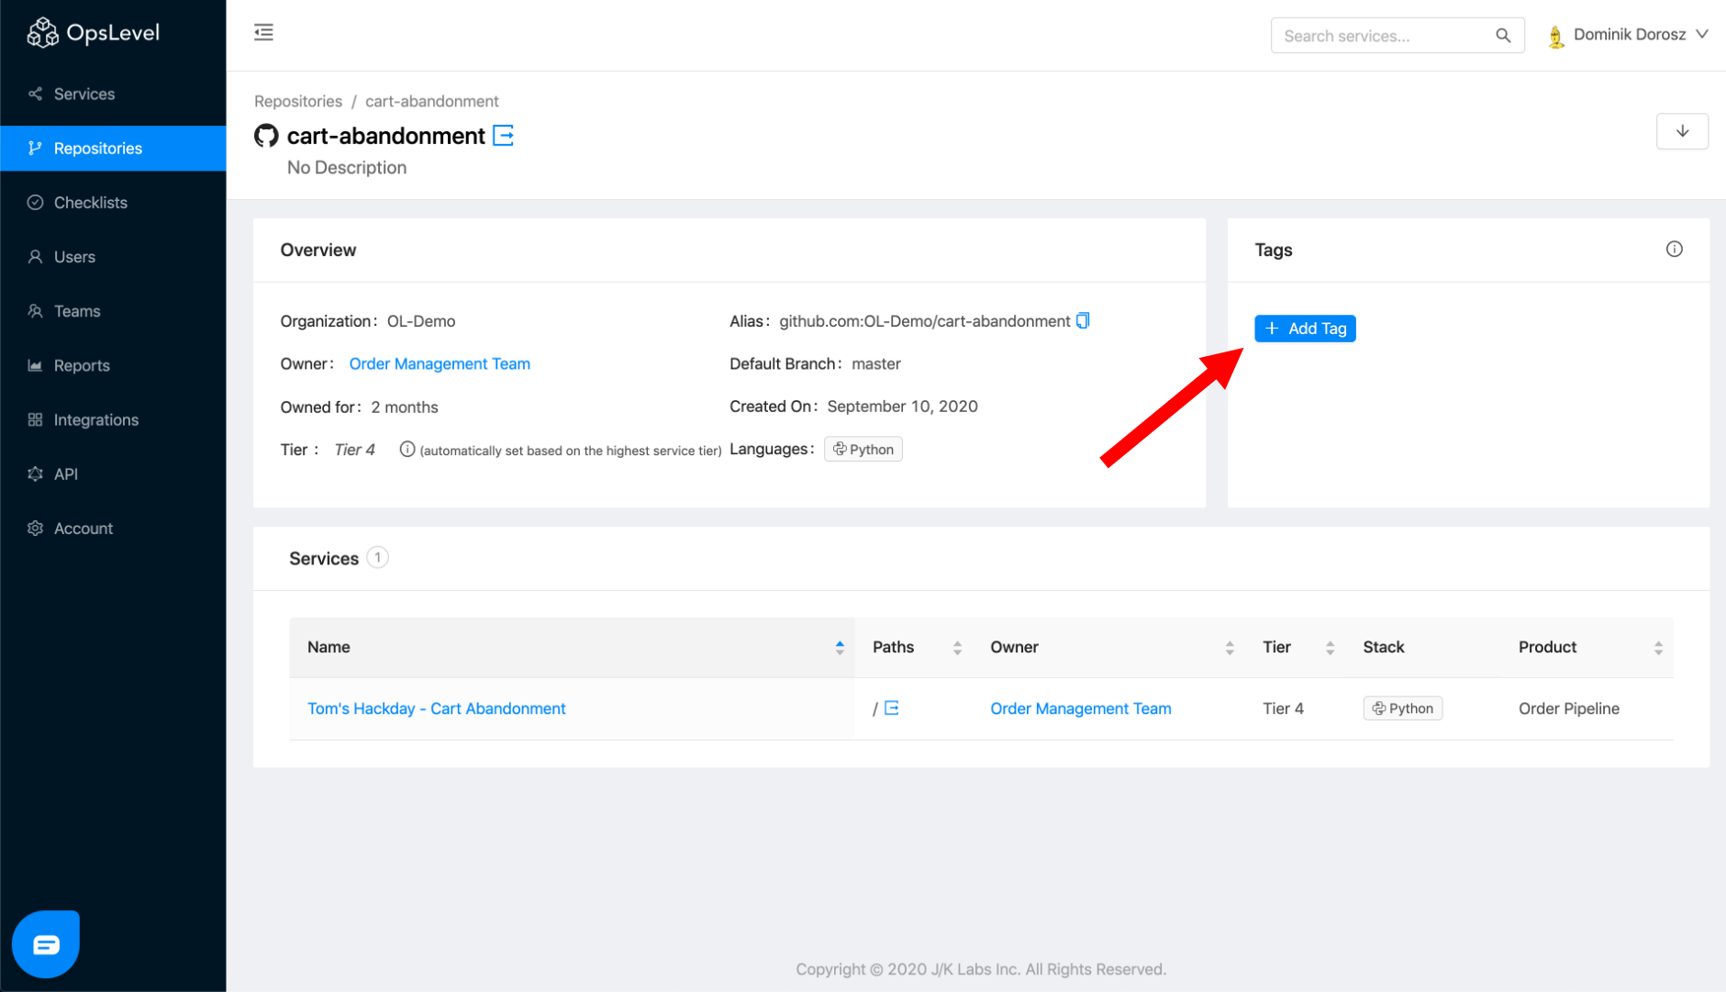
Task: Collapse the sidebar with the menu fold icon
Action: pos(263,33)
